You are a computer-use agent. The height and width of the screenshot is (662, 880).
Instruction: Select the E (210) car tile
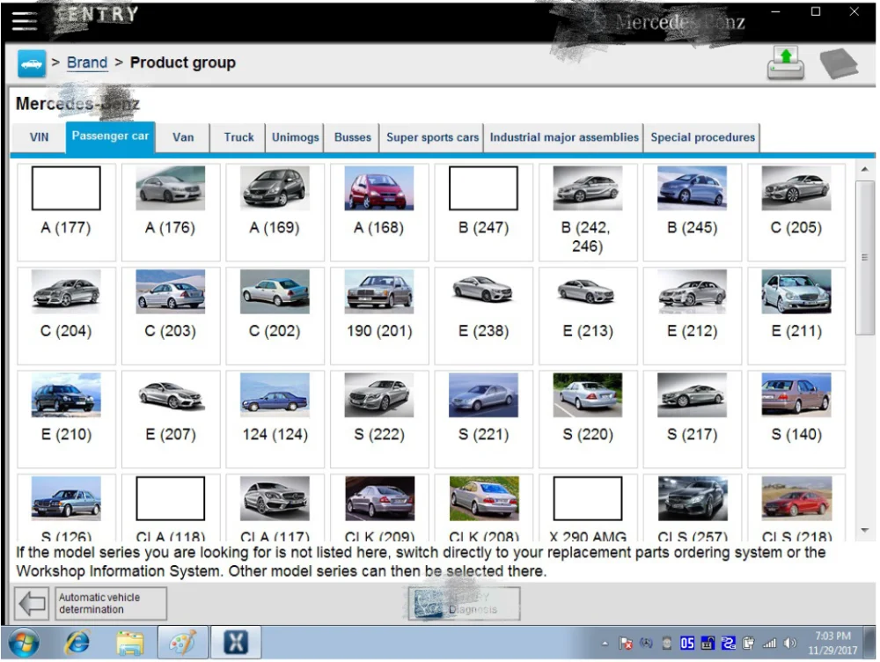coord(66,419)
